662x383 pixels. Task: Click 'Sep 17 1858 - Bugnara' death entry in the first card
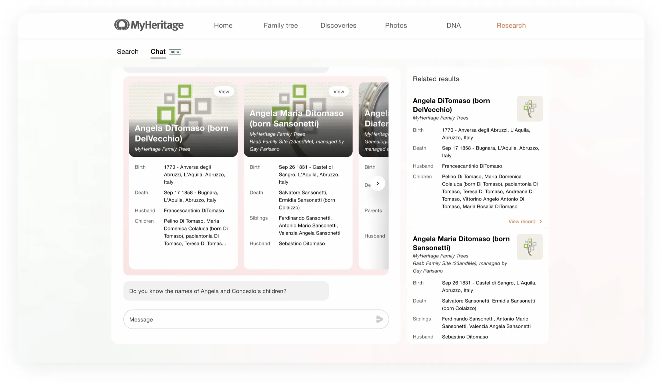click(191, 196)
